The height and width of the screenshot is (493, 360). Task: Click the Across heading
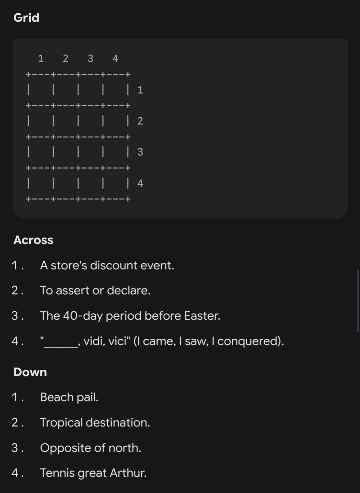coord(33,240)
